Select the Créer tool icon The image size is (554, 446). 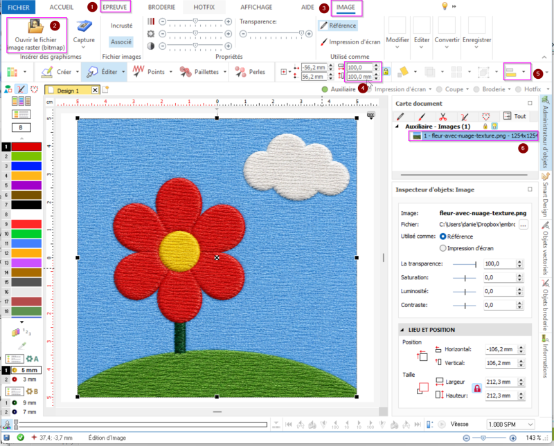[47, 72]
